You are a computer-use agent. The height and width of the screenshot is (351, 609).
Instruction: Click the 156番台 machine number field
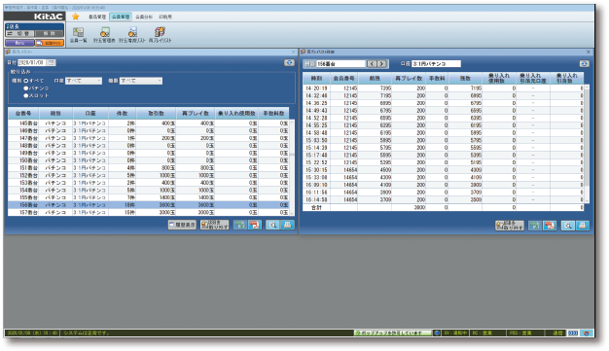tap(340, 63)
